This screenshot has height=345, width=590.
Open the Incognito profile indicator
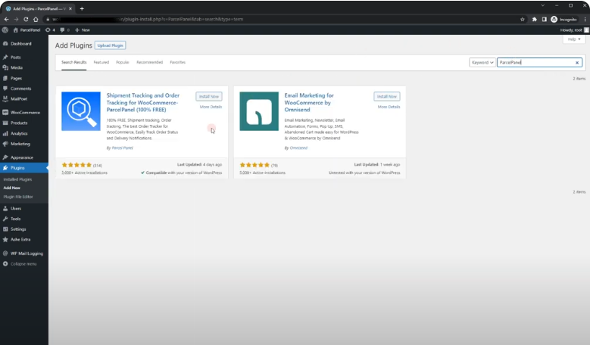tap(563, 19)
